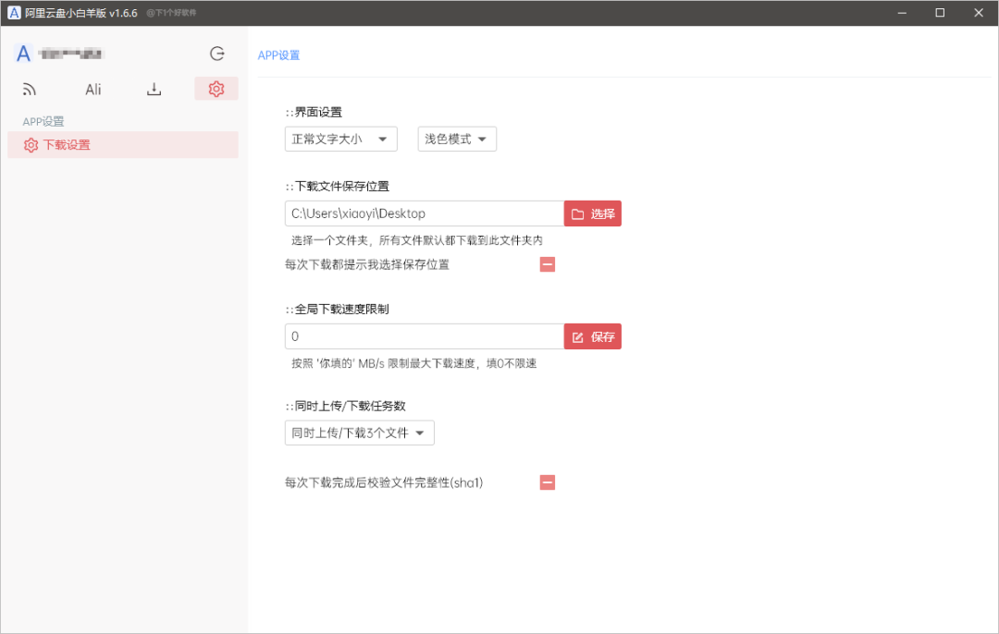Maximize the application window

(x=940, y=13)
